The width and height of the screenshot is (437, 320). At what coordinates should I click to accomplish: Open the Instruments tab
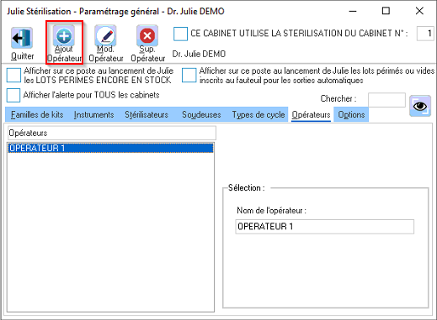tap(93, 114)
